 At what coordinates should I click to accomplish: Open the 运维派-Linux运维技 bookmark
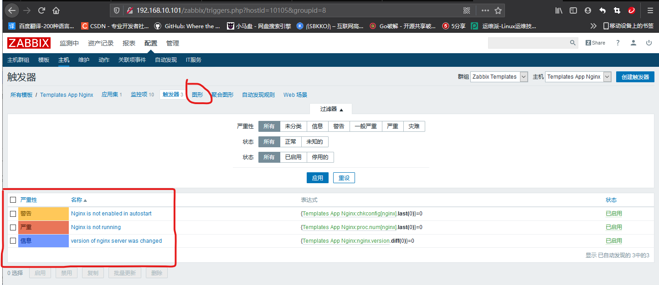[x=504, y=26]
